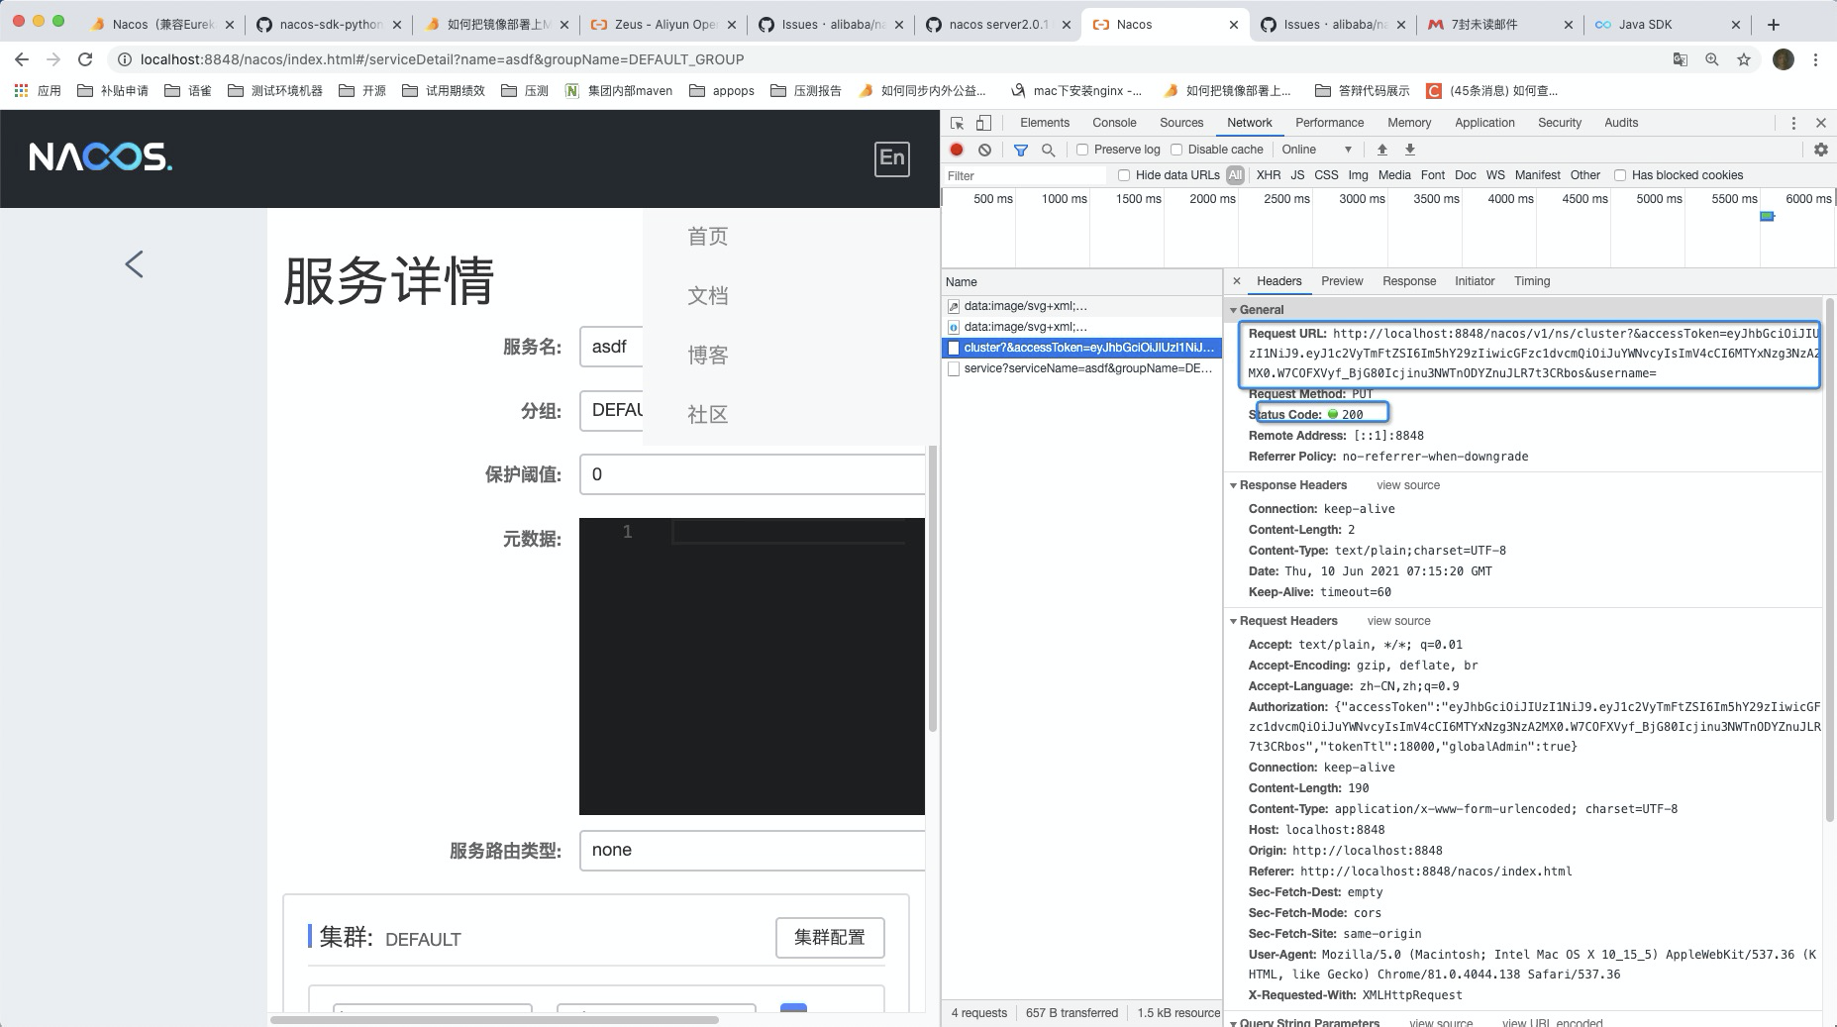Toggle the network filter funnel icon
Screen dimensions: 1837x1027
tap(1020, 150)
